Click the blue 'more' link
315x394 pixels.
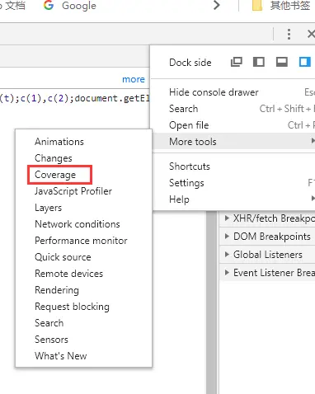(134, 79)
